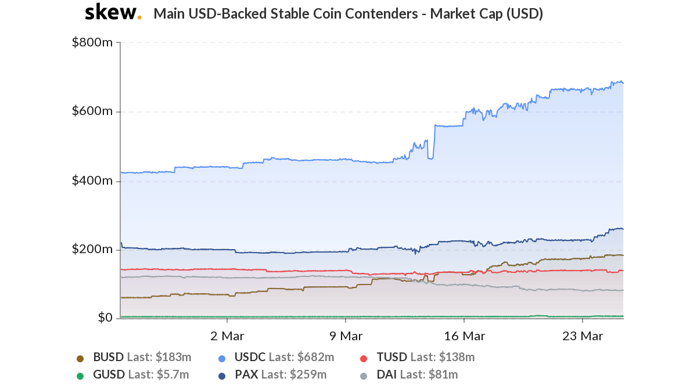Click the TUSD red legend dot
Viewport: 697px width, 389px height.
coord(364,358)
